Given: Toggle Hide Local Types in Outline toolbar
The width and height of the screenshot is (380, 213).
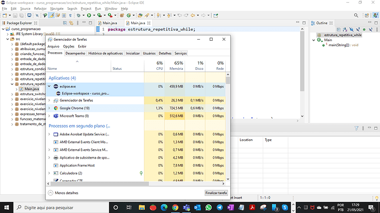Looking at the screenshot, I should 371,30.
